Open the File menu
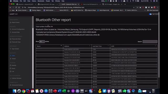The width and height of the screenshot is (168, 94). [x=21, y=1]
